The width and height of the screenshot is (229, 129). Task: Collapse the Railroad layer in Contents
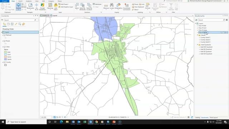tap(3, 35)
